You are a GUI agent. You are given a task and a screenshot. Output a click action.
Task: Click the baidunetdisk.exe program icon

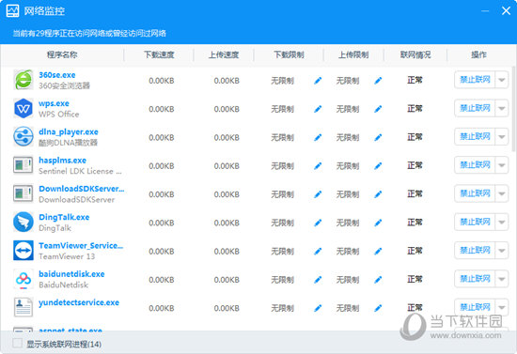23,279
